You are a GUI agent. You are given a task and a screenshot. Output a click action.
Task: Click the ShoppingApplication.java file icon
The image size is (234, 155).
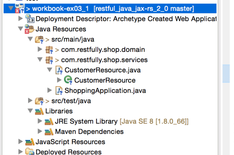click(59, 91)
